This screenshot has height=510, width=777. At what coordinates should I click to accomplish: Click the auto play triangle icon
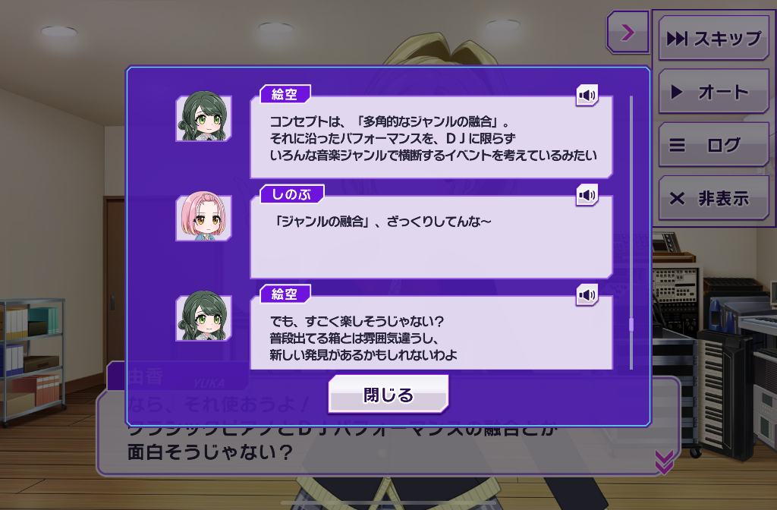677,92
